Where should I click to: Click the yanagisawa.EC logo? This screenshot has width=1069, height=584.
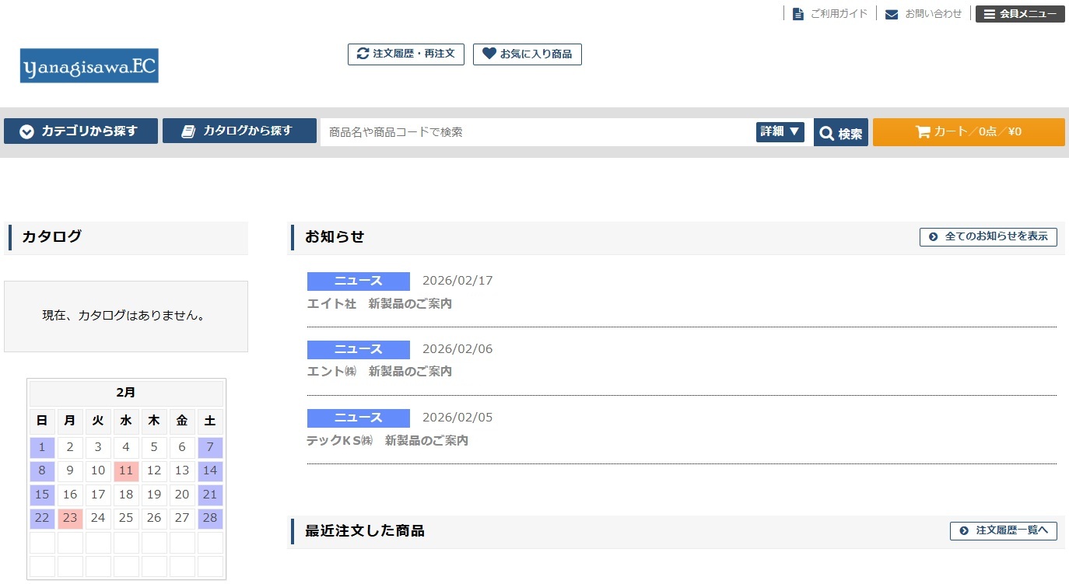click(x=89, y=66)
